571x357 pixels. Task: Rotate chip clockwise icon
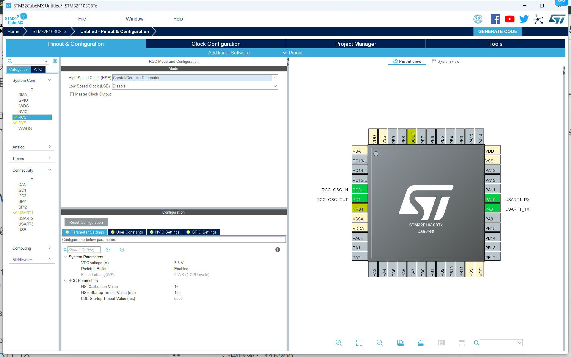pos(400,343)
